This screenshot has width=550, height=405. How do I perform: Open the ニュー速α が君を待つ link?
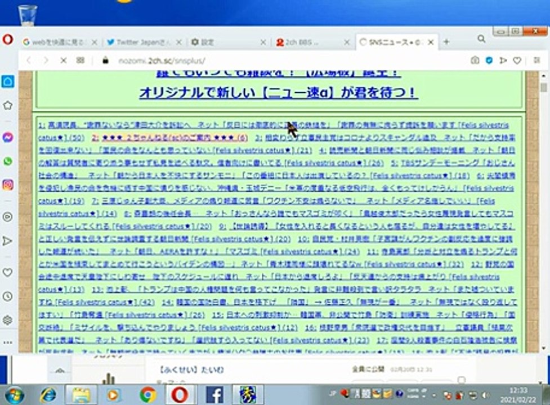coord(279,93)
